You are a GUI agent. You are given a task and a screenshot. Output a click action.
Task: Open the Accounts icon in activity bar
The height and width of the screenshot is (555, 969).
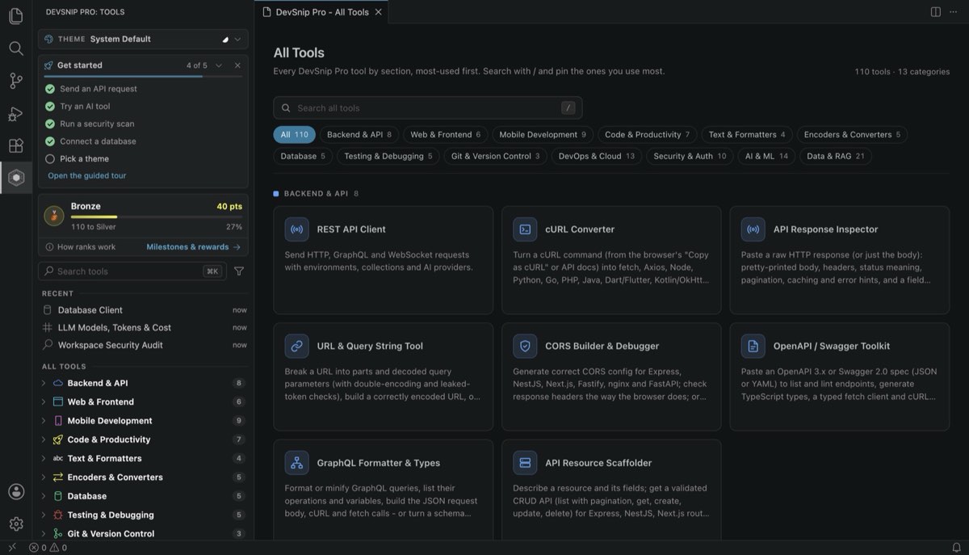click(16, 491)
